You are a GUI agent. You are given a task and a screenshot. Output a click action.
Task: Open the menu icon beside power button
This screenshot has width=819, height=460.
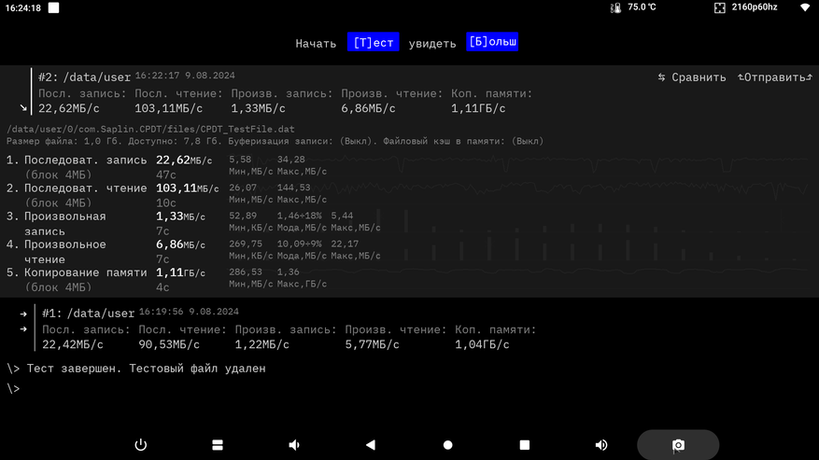[x=218, y=445]
